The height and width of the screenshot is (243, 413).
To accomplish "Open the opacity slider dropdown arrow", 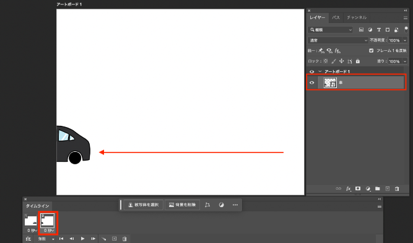I will point(405,40).
